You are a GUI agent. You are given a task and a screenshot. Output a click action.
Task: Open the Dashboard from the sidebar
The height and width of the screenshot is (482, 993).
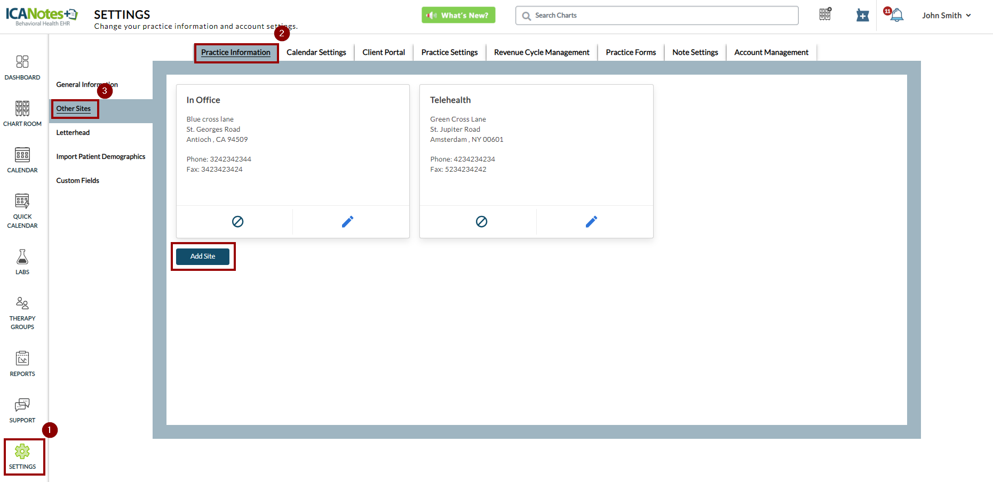tap(22, 68)
